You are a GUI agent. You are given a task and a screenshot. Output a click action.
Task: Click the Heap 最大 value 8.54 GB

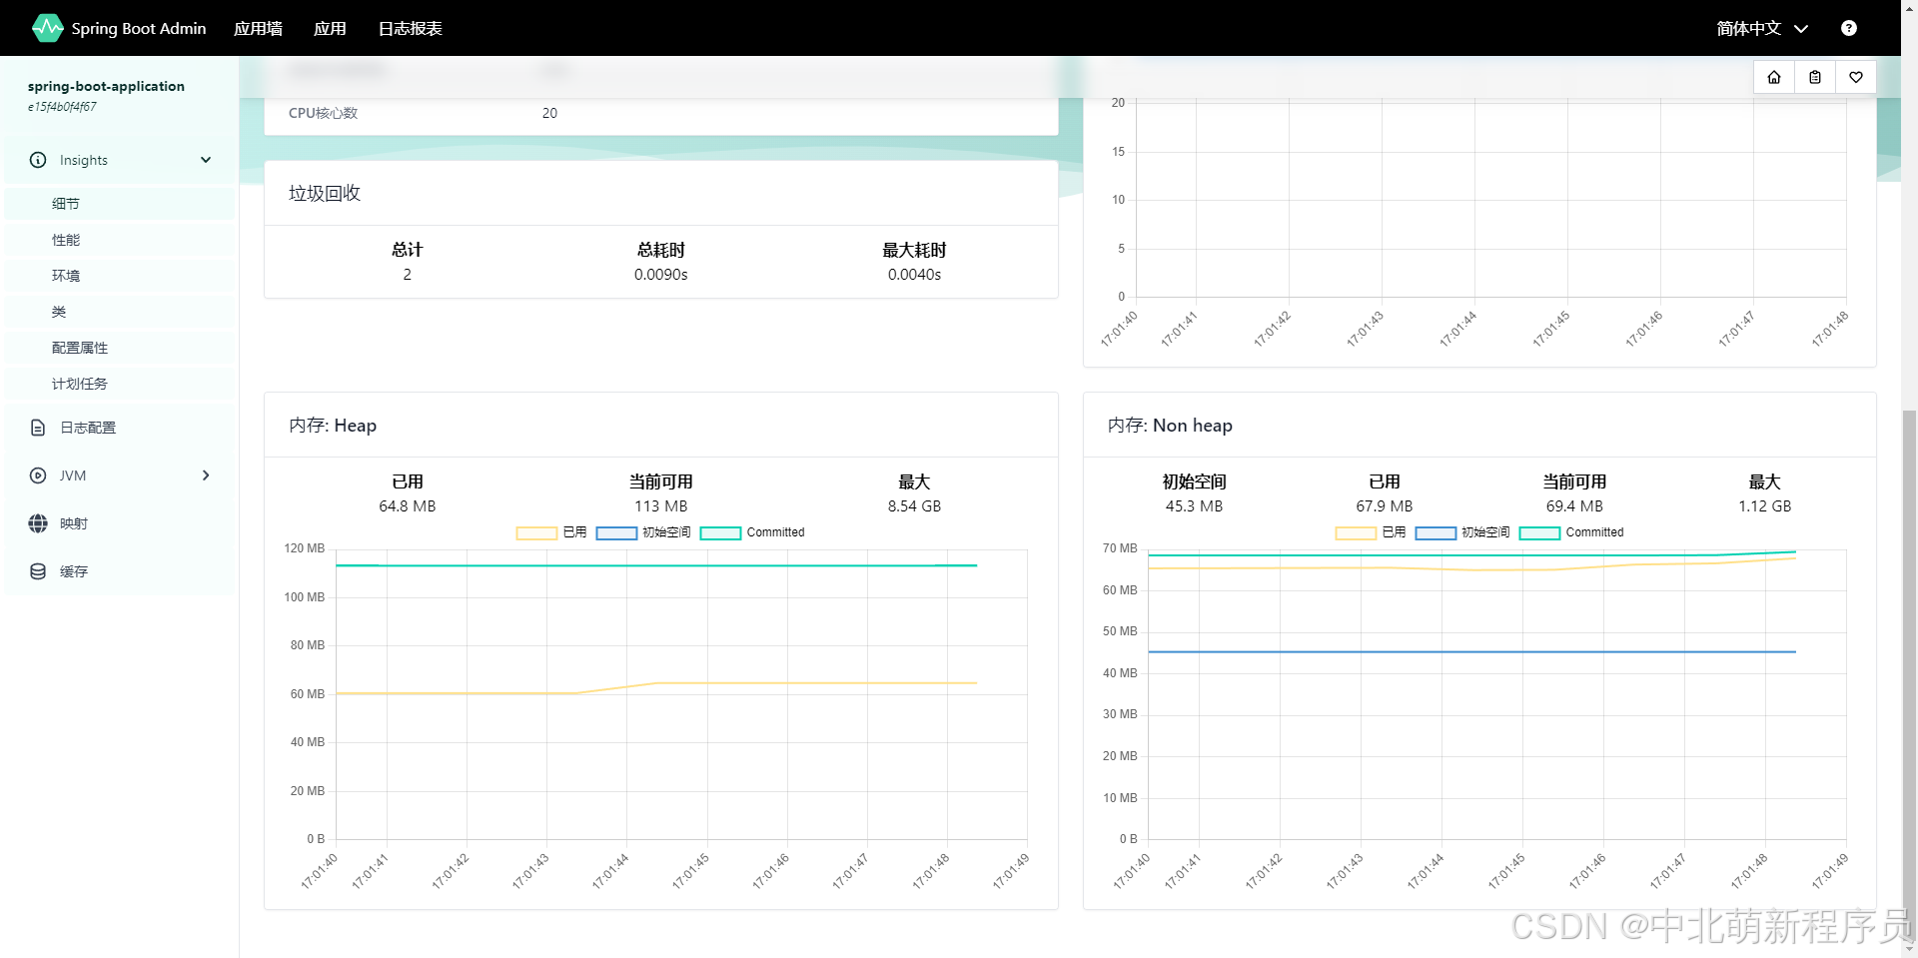coord(914,506)
